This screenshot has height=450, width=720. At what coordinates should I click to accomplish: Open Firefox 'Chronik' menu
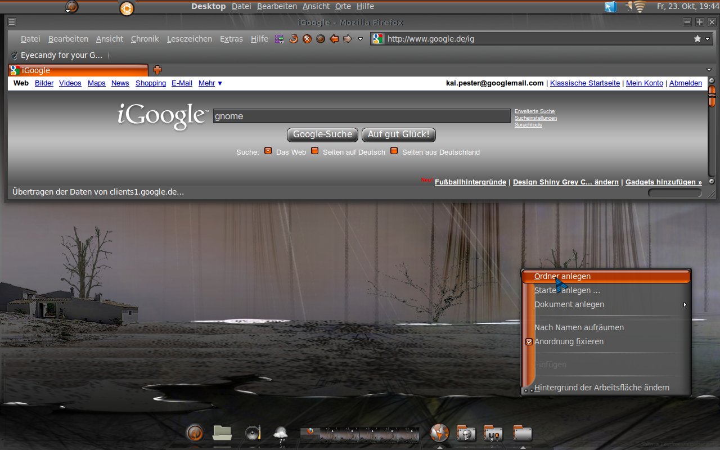[x=145, y=39]
